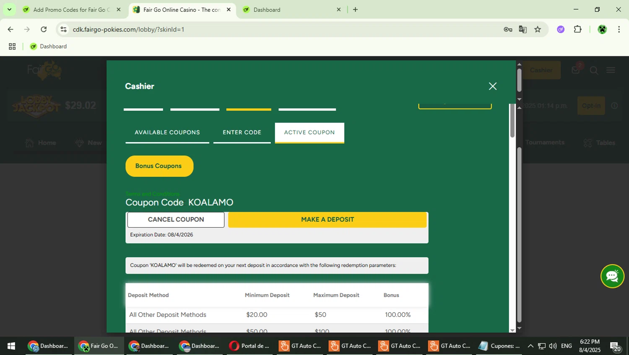Open Fair Go Chrome taskbar window
The width and height of the screenshot is (629, 355).
(99, 346)
